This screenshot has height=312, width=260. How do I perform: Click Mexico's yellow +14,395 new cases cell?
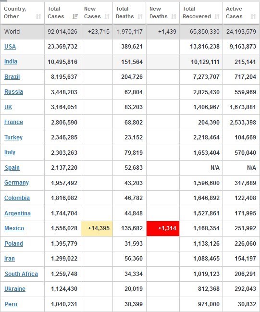(x=97, y=228)
